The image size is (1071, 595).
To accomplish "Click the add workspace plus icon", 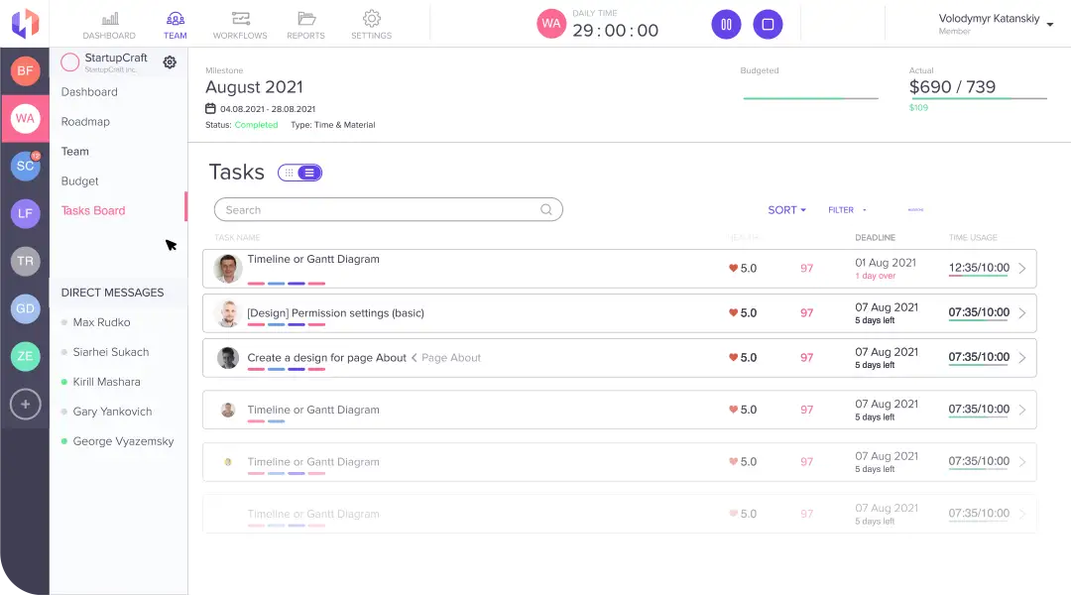I will 25,404.
